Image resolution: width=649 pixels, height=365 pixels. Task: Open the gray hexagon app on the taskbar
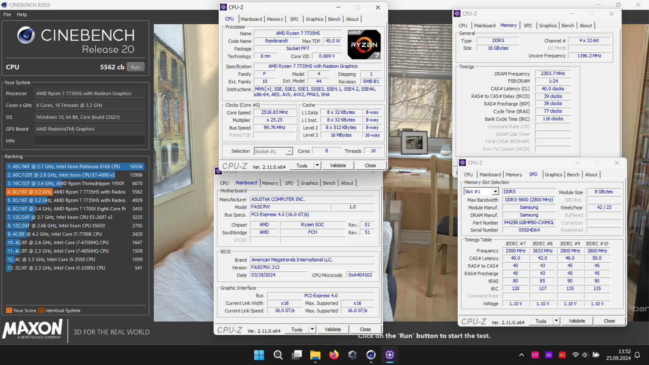353,355
